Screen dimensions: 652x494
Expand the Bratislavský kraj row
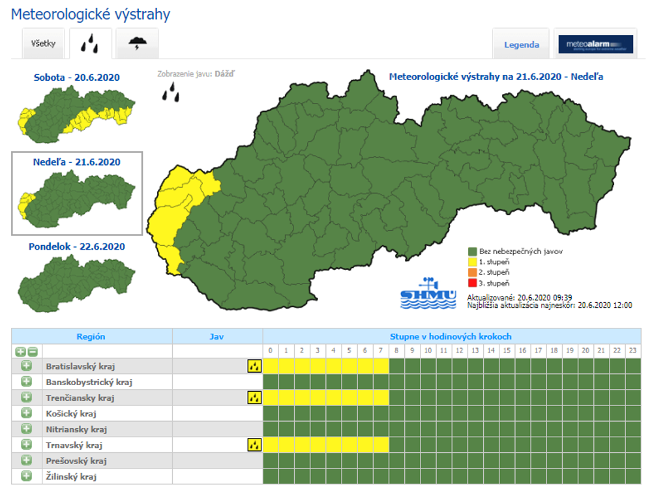(x=26, y=366)
